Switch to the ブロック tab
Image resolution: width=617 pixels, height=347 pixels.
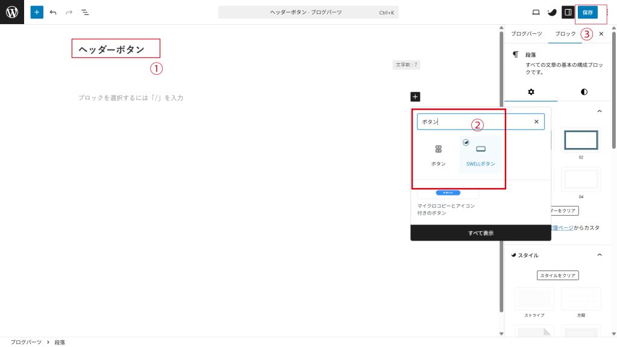pos(565,34)
